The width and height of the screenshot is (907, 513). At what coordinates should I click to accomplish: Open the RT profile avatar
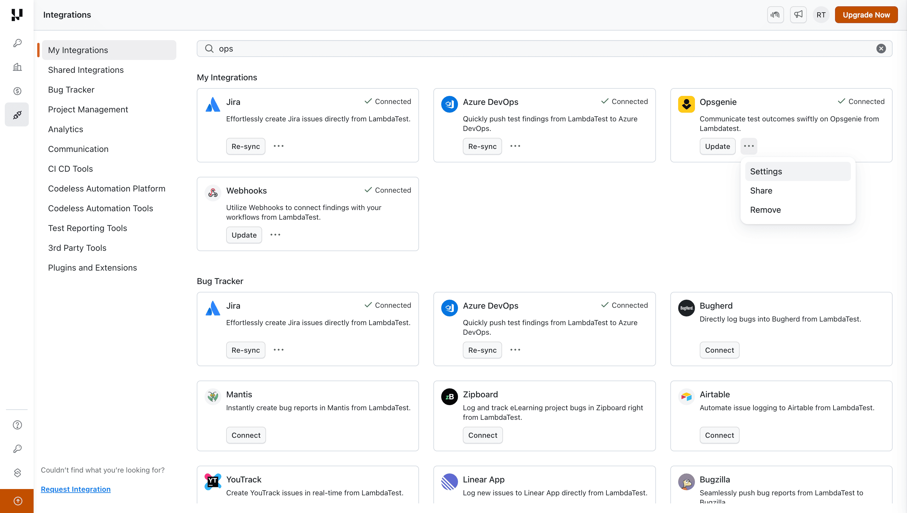tap(821, 14)
